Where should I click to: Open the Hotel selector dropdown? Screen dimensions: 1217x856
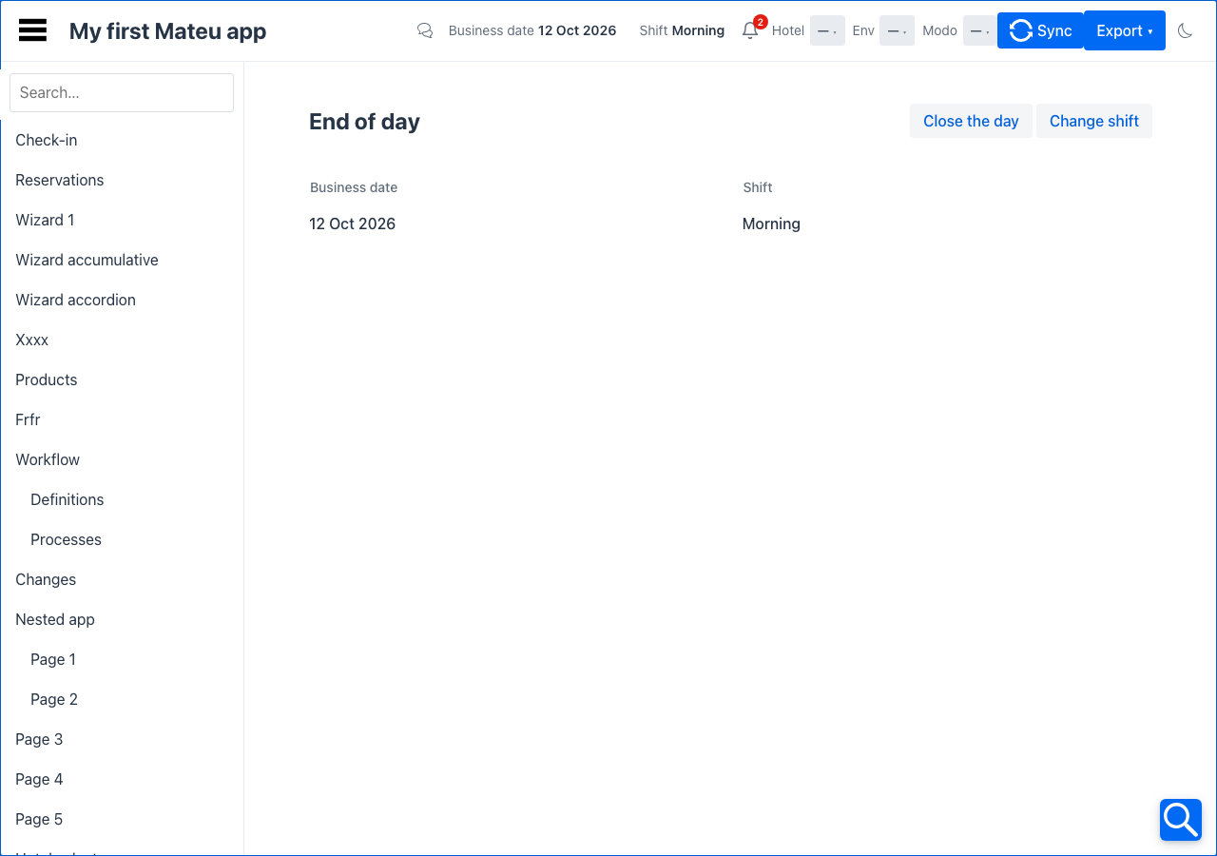[x=827, y=30]
